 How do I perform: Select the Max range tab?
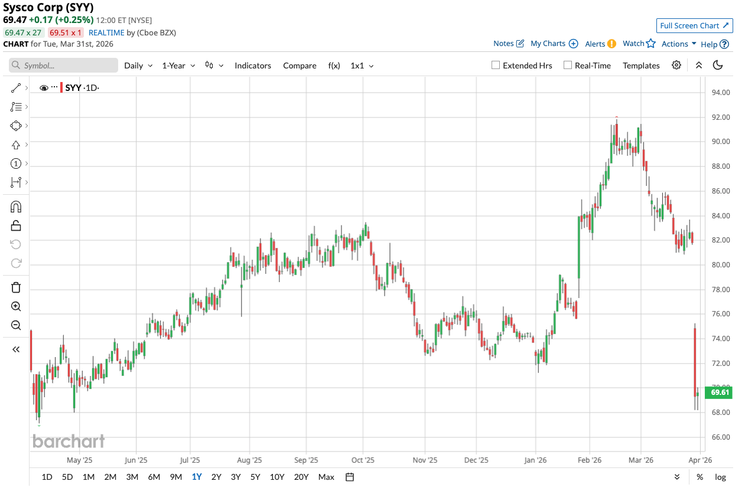point(326,477)
